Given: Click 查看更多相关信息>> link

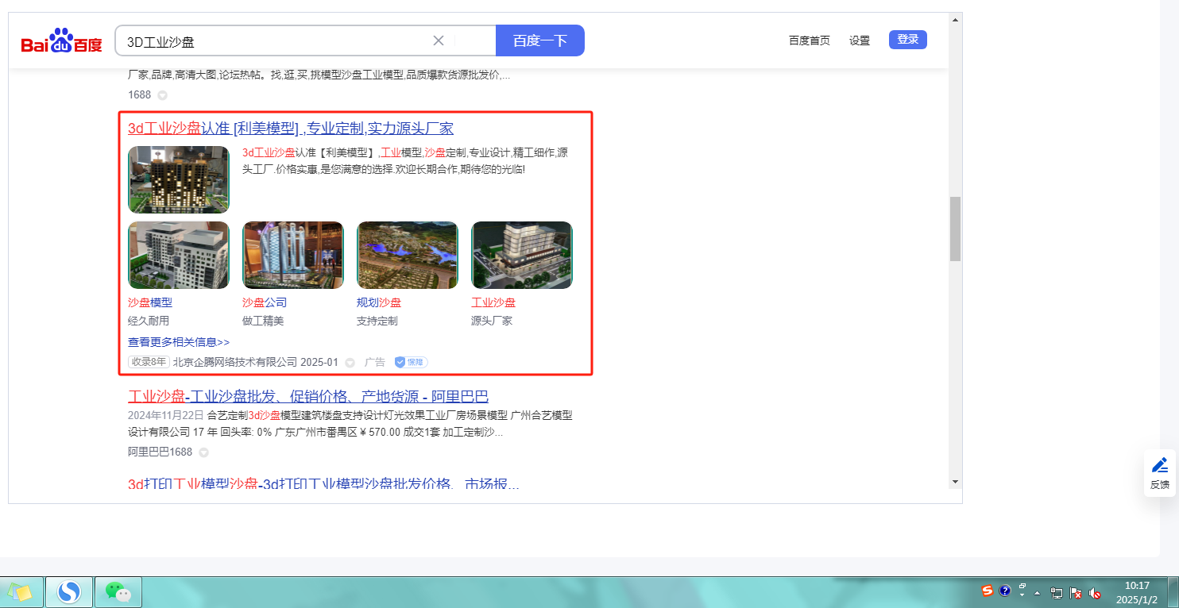Looking at the screenshot, I should [x=179, y=342].
